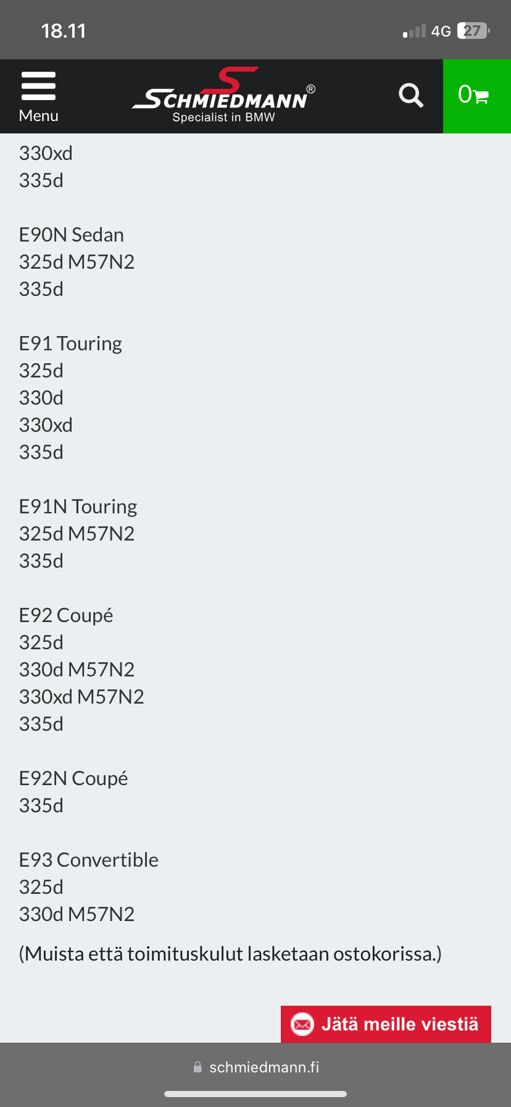This screenshot has width=511, height=1107.
Task: Tap the cellular signal strength bars
Action: 414,32
